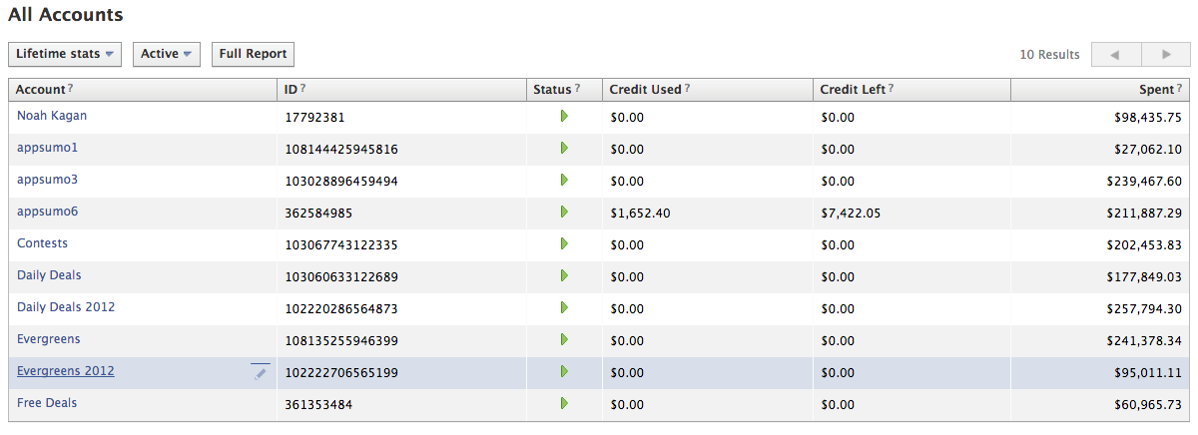Click the All Accounts heading
This screenshot has width=1198, height=435.
point(66,15)
